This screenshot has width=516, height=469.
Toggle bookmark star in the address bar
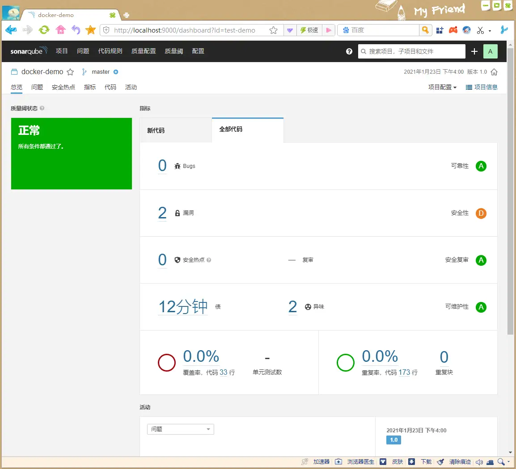pos(274,30)
